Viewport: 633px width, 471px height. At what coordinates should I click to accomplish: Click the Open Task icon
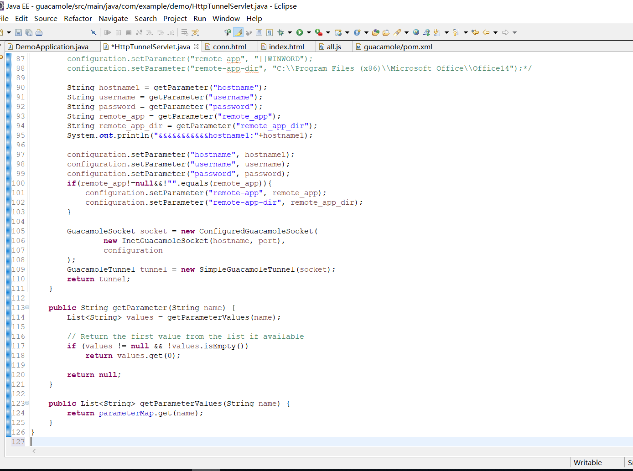(386, 32)
